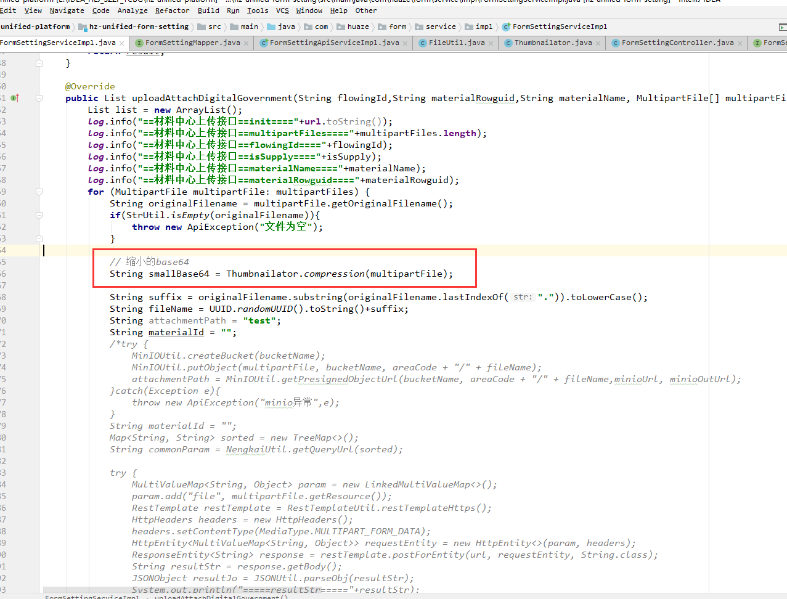The height and width of the screenshot is (599, 787).
Task: Open the Navigate menu
Action: click(x=67, y=10)
